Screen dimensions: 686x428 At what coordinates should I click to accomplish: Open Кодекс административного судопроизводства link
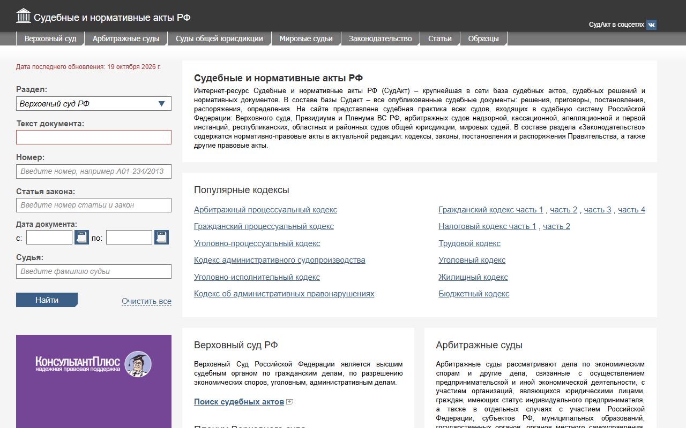coord(280,260)
